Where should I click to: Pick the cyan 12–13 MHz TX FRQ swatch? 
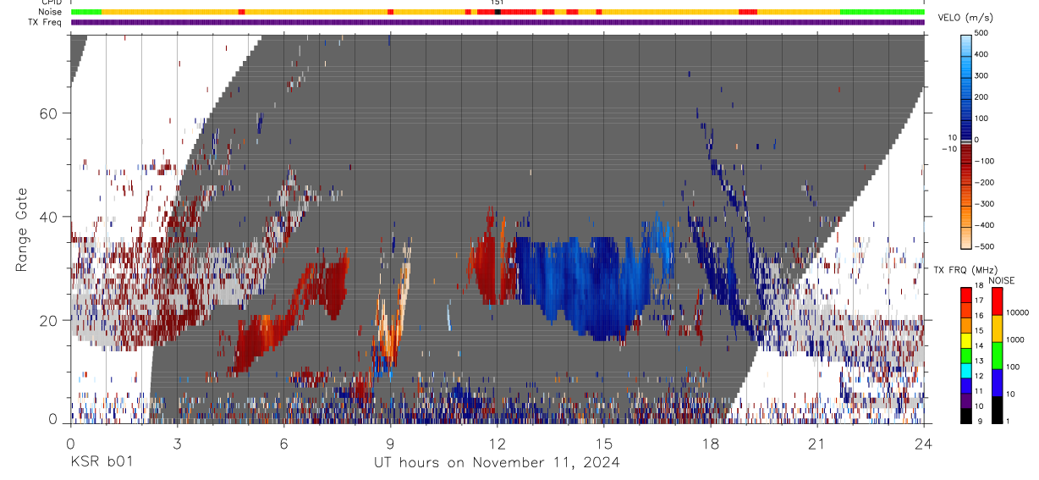965,370
